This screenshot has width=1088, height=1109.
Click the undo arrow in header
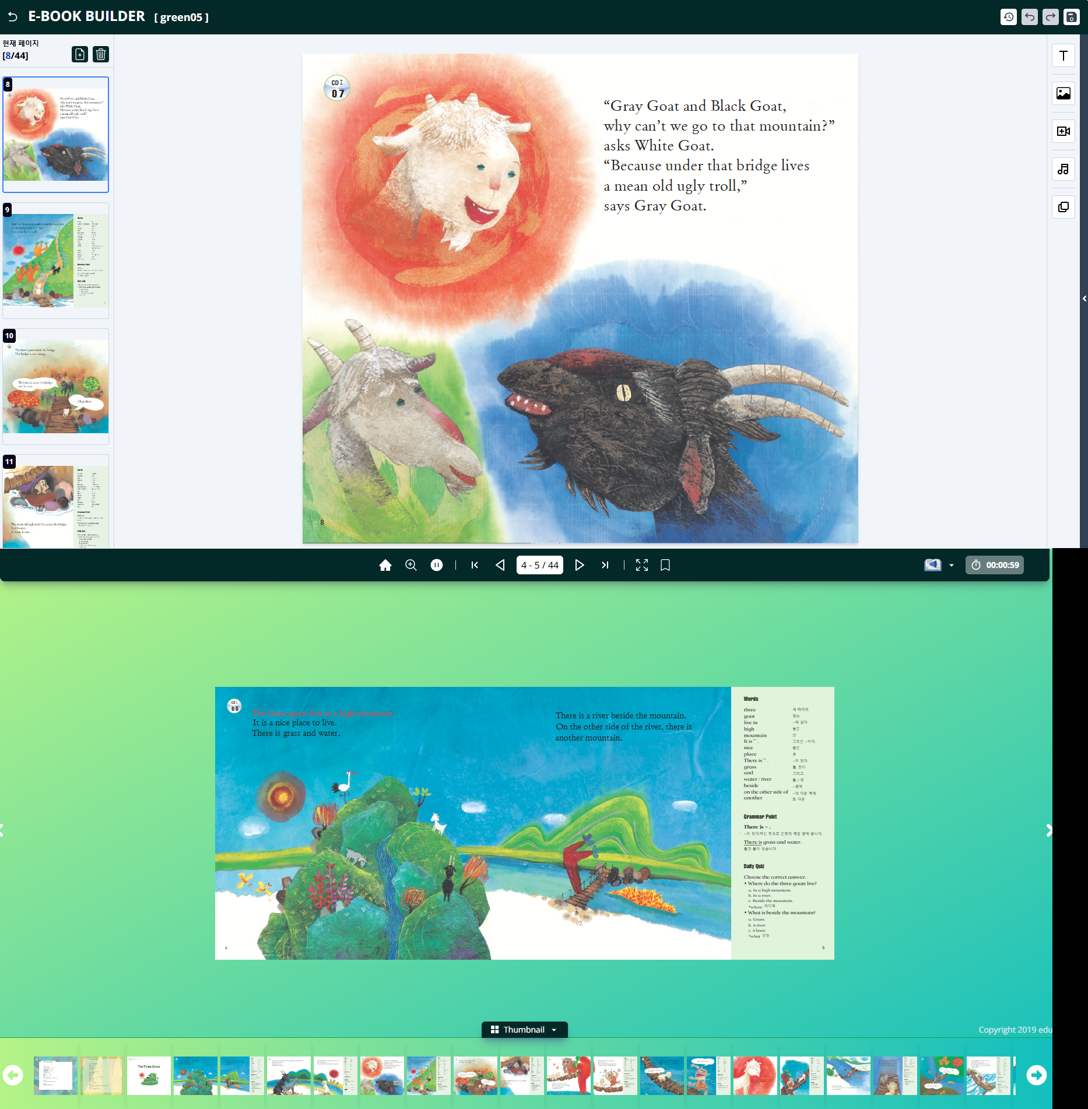coord(1030,17)
